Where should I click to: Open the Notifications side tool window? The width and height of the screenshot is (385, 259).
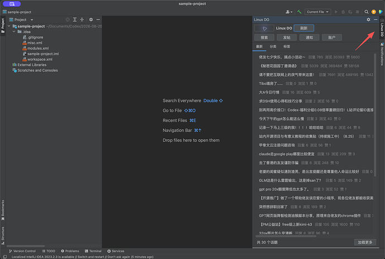(382, 54)
